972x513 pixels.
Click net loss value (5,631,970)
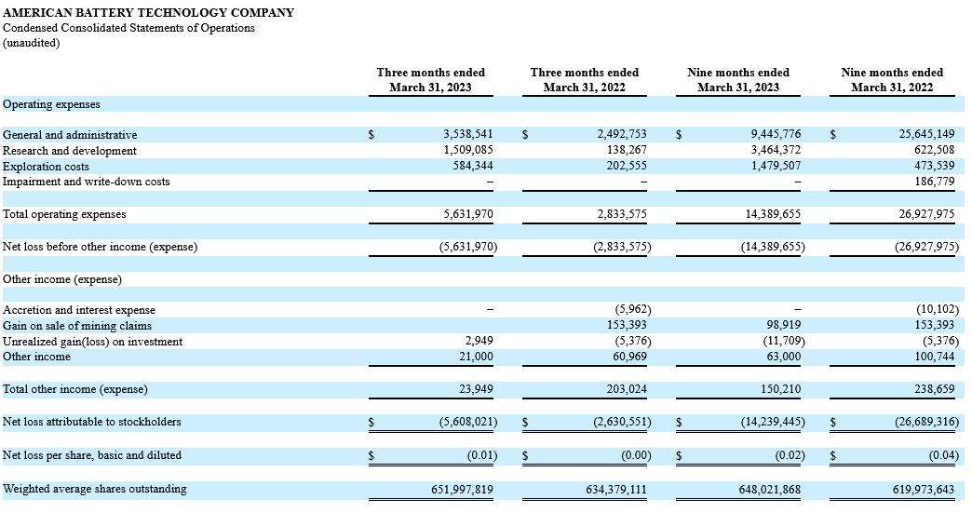[x=468, y=247]
